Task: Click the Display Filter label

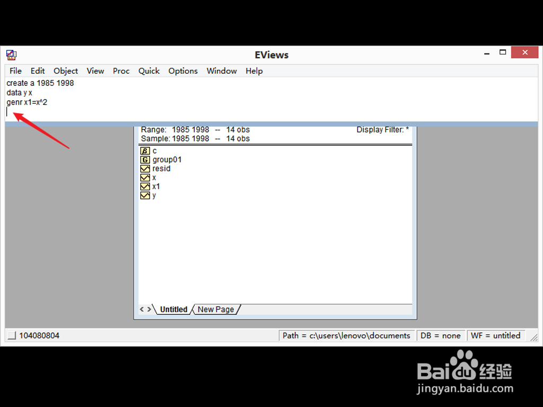Action: [x=383, y=130]
